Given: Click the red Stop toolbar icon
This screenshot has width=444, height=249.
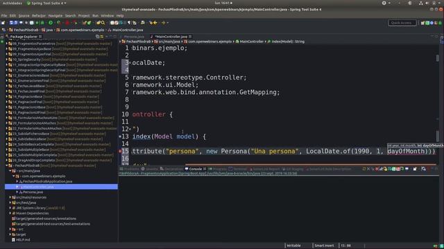Looking at the screenshot, I should [67, 23].
